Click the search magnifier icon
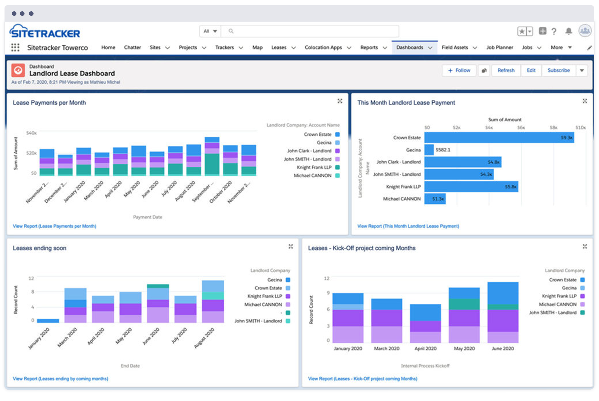Viewport: 599px width, 401px height. click(x=231, y=31)
